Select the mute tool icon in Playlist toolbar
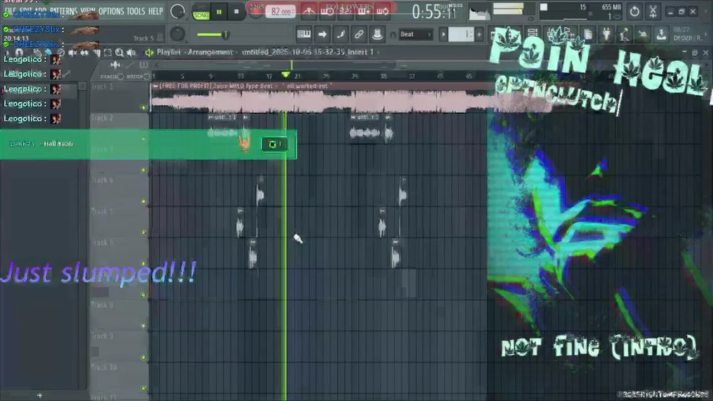Image resolution: width=713 pixels, height=401 pixels. 72,53
